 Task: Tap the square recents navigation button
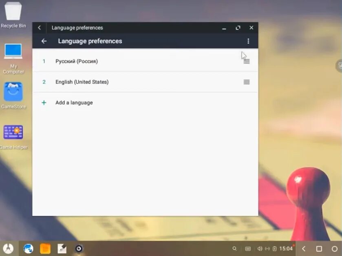pyautogui.click(x=319, y=249)
